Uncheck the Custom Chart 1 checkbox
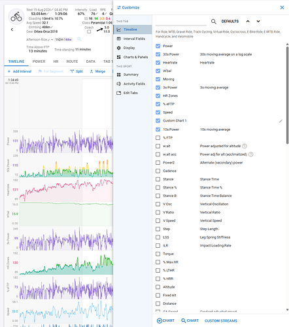 pos(158,120)
